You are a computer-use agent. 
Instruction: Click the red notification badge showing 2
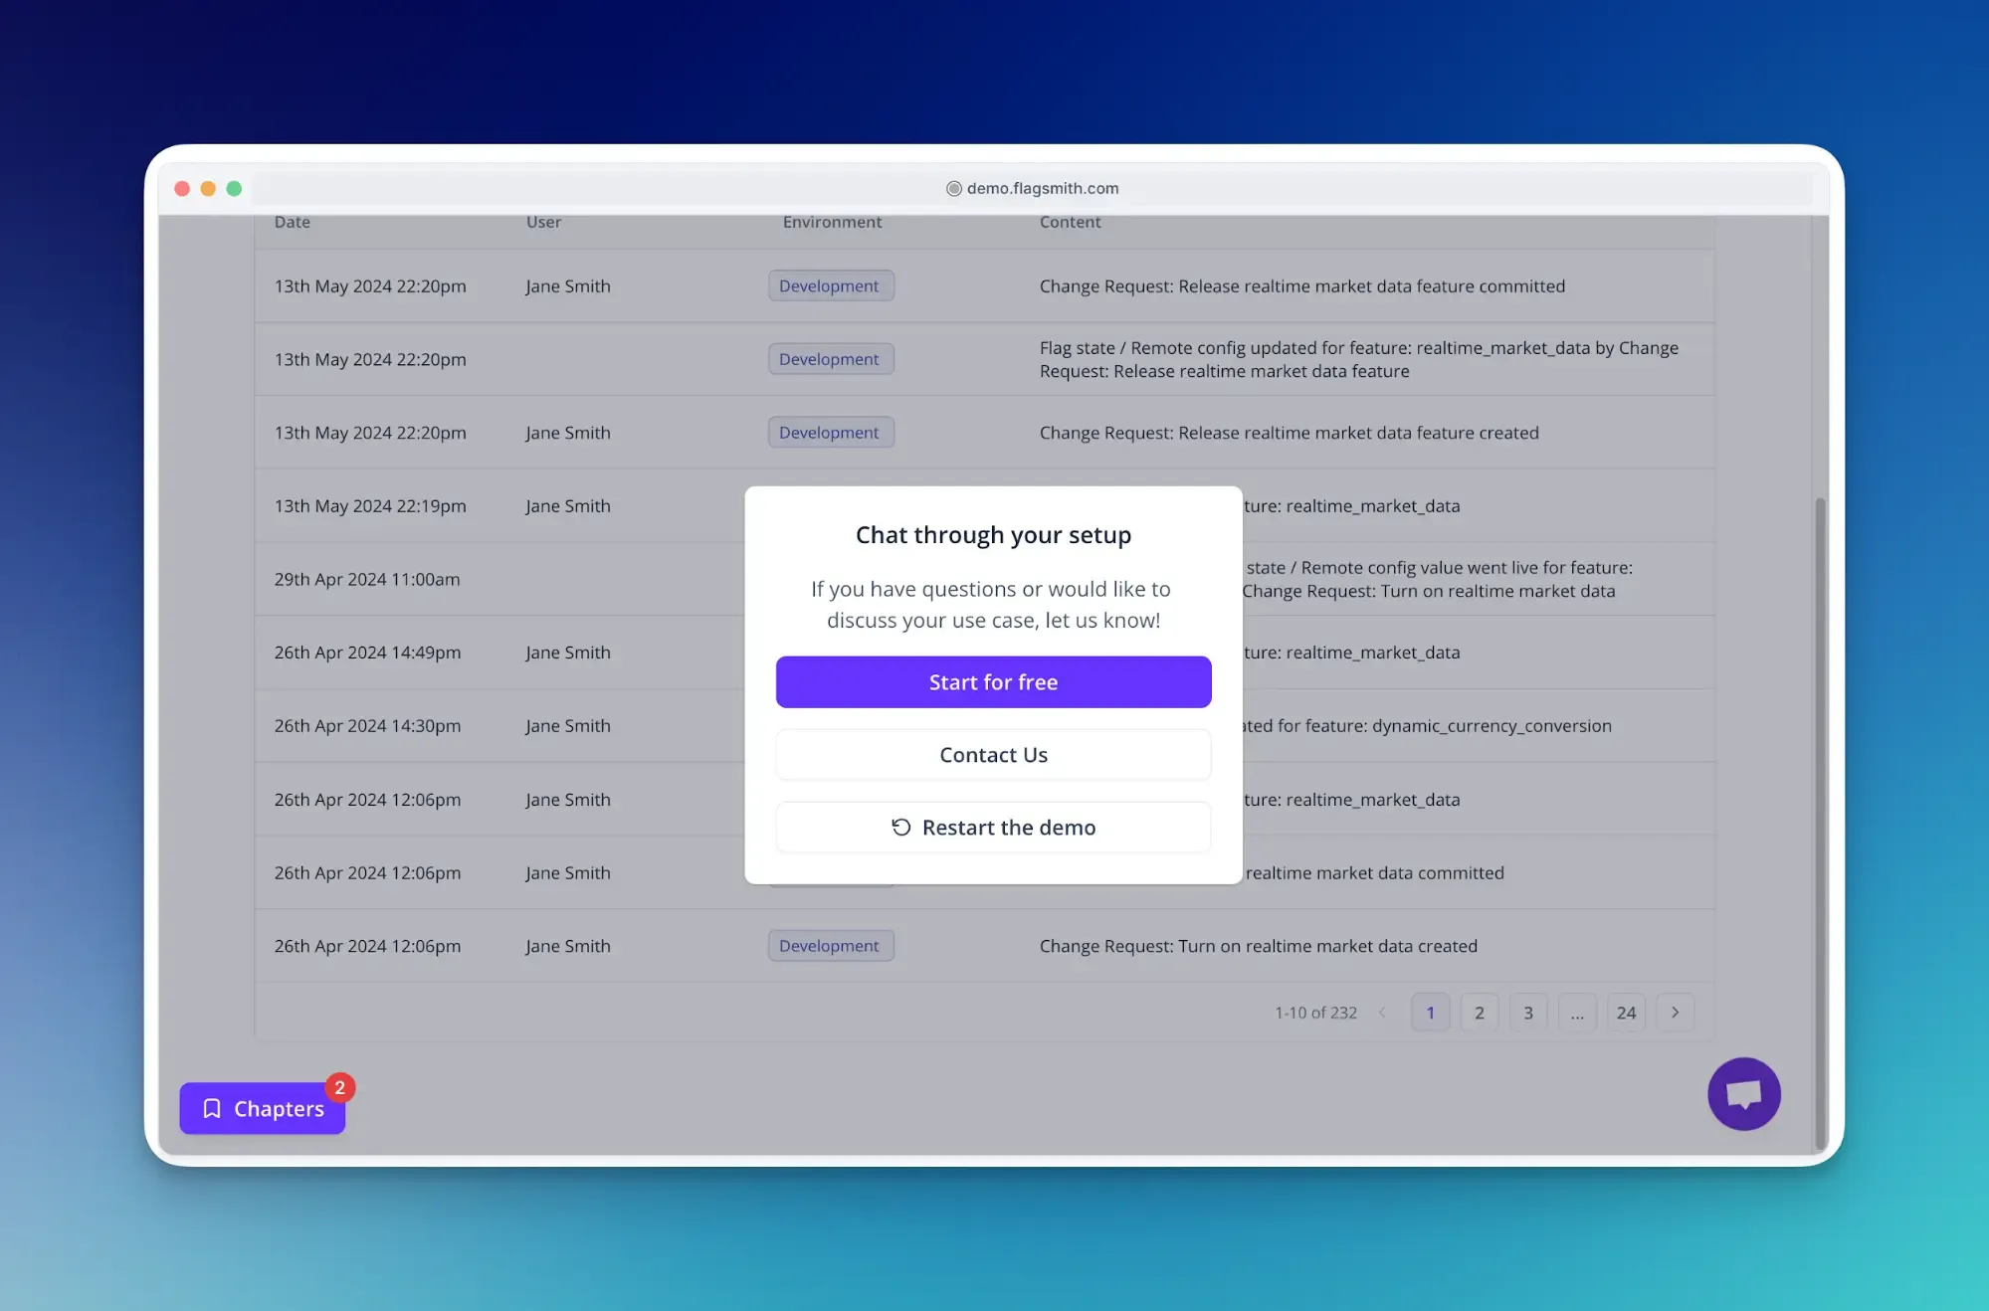[x=340, y=1087]
